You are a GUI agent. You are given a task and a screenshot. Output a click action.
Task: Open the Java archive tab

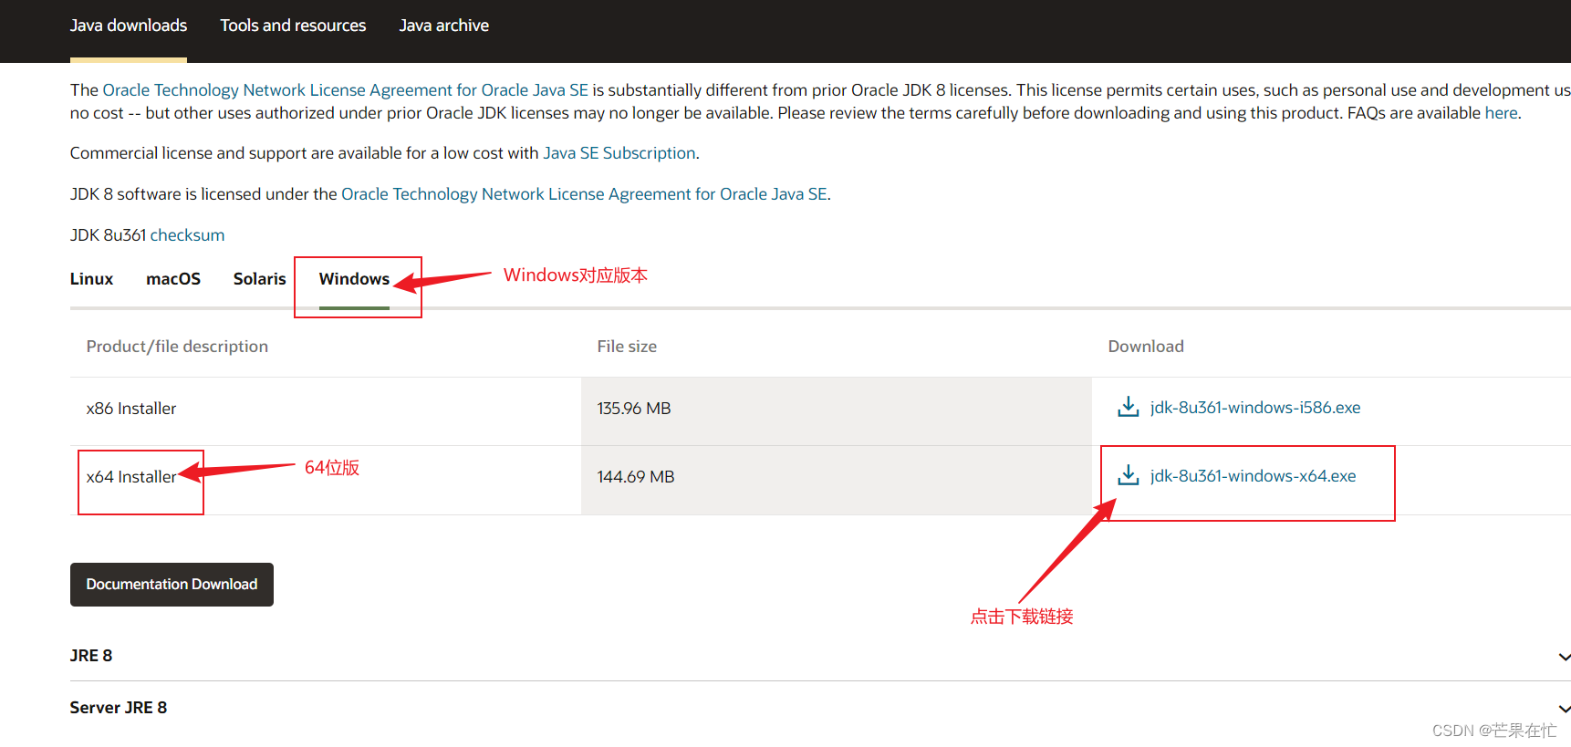444,26
